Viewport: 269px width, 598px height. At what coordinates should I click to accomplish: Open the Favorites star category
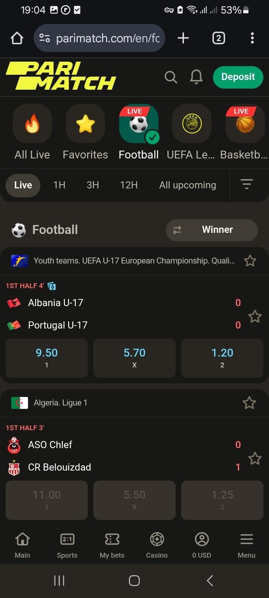click(85, 124)
